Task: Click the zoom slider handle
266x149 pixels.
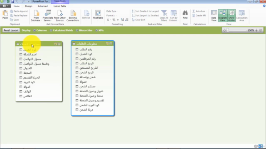Action: [x=228, y=30]
